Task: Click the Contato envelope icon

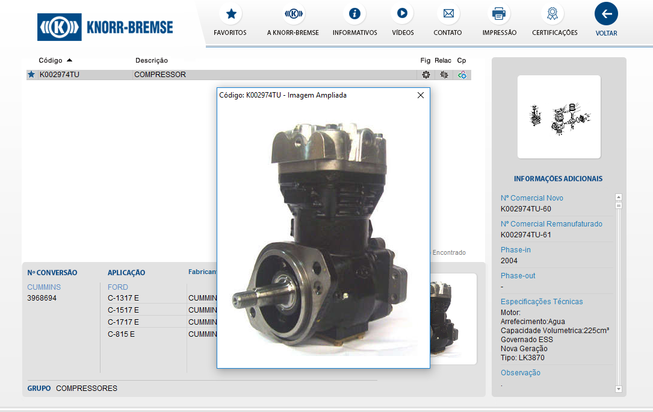Action: coord(448,14)
